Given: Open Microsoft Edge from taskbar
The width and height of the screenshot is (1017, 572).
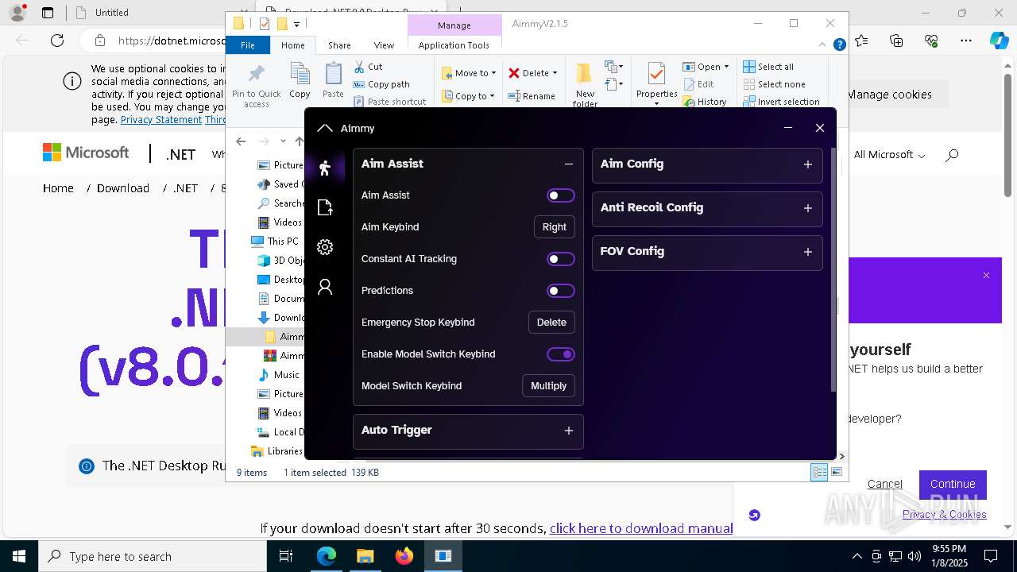Looking at the screenshot, I should (x=327, y=556).
